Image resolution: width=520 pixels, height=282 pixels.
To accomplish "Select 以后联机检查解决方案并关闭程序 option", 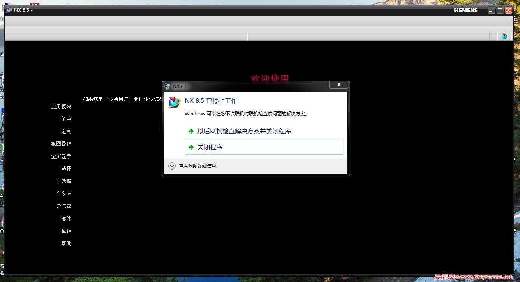I will (264, 131).
